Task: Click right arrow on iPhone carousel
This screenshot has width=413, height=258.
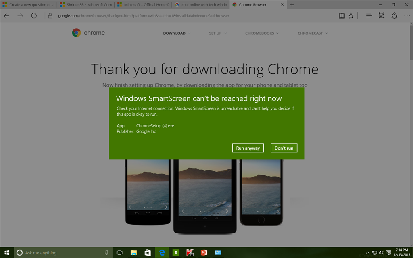Action: click(x=278, y=211)
